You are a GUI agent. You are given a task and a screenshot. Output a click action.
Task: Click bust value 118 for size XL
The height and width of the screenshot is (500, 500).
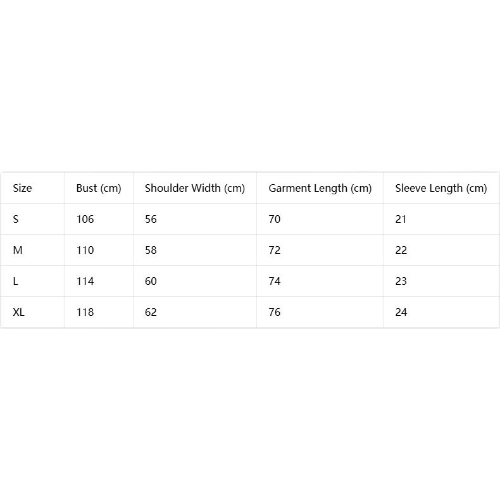click(85, 312)
